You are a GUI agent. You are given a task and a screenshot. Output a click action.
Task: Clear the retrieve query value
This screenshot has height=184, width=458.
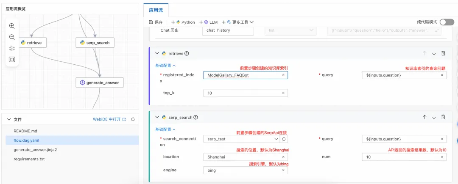pyautogui.click(x=442, y=75)
